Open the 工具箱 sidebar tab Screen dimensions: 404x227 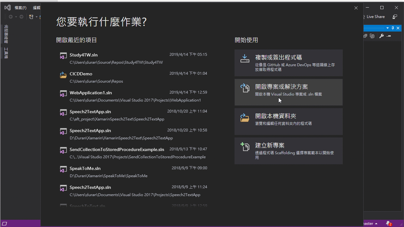pos(5,54)
